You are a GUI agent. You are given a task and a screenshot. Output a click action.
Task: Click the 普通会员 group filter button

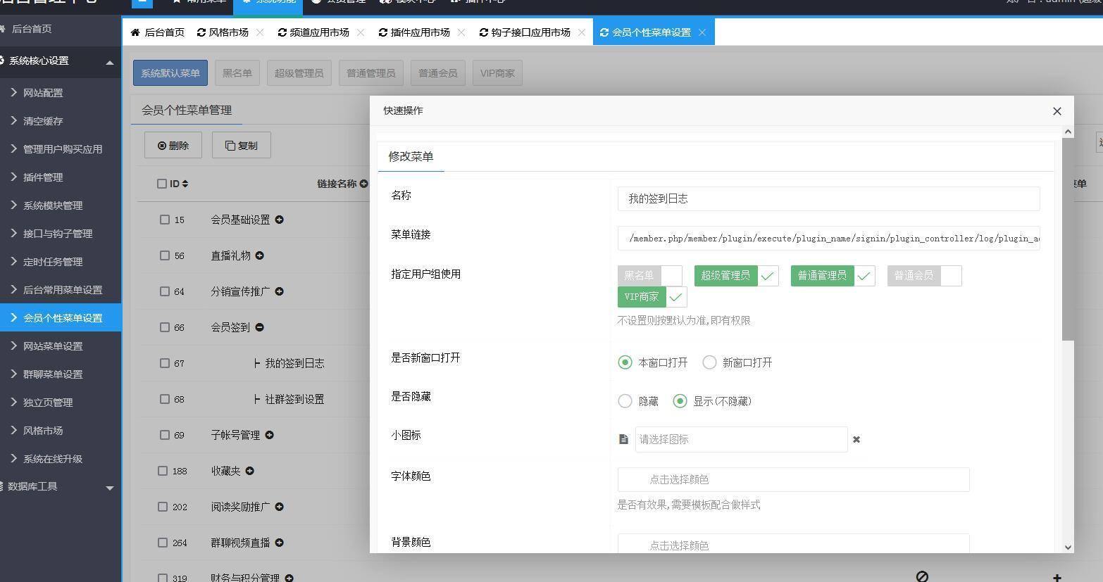[x=437, y=73]
